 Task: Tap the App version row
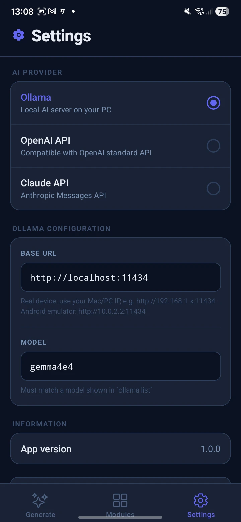click(x=120, y=449)
